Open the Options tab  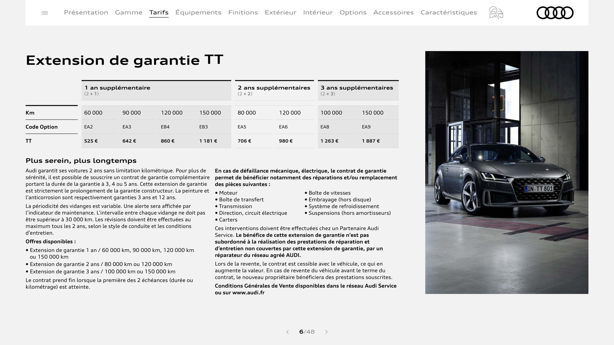(353, 12)
